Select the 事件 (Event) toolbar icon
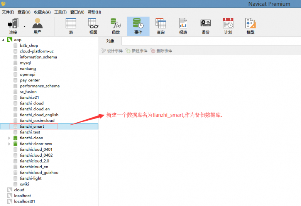This screenshot has width=301, height=206. point(138,26)
